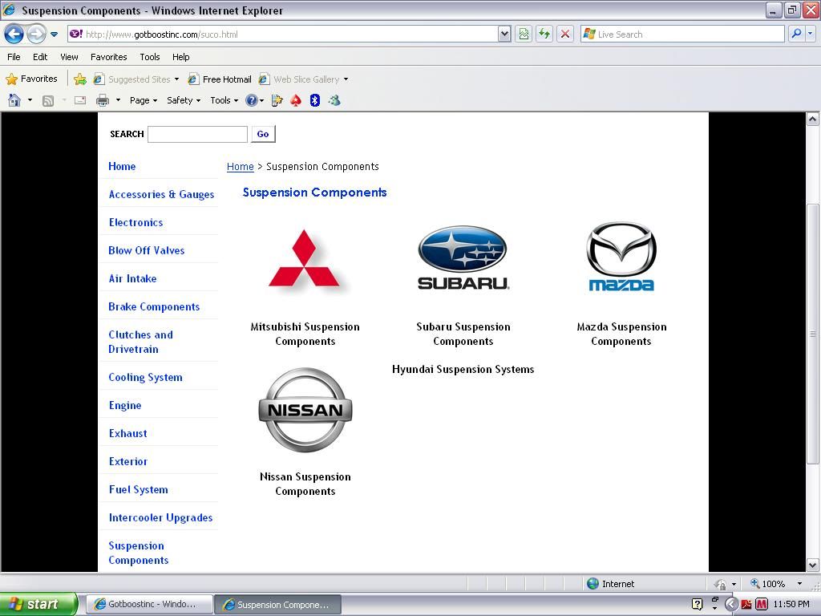Click the page scrollbar down arrow

pyautogui.click(x=813, y=565)
